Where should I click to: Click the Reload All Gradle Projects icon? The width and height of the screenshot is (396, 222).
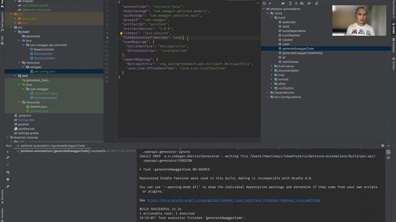(x=264, y=4)
